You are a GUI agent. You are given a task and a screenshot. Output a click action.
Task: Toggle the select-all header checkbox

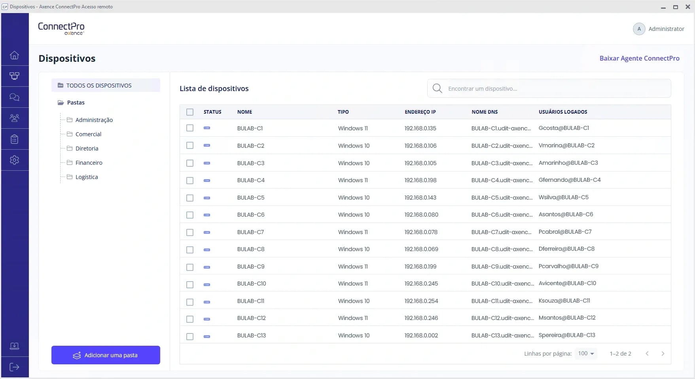(190, 112)
